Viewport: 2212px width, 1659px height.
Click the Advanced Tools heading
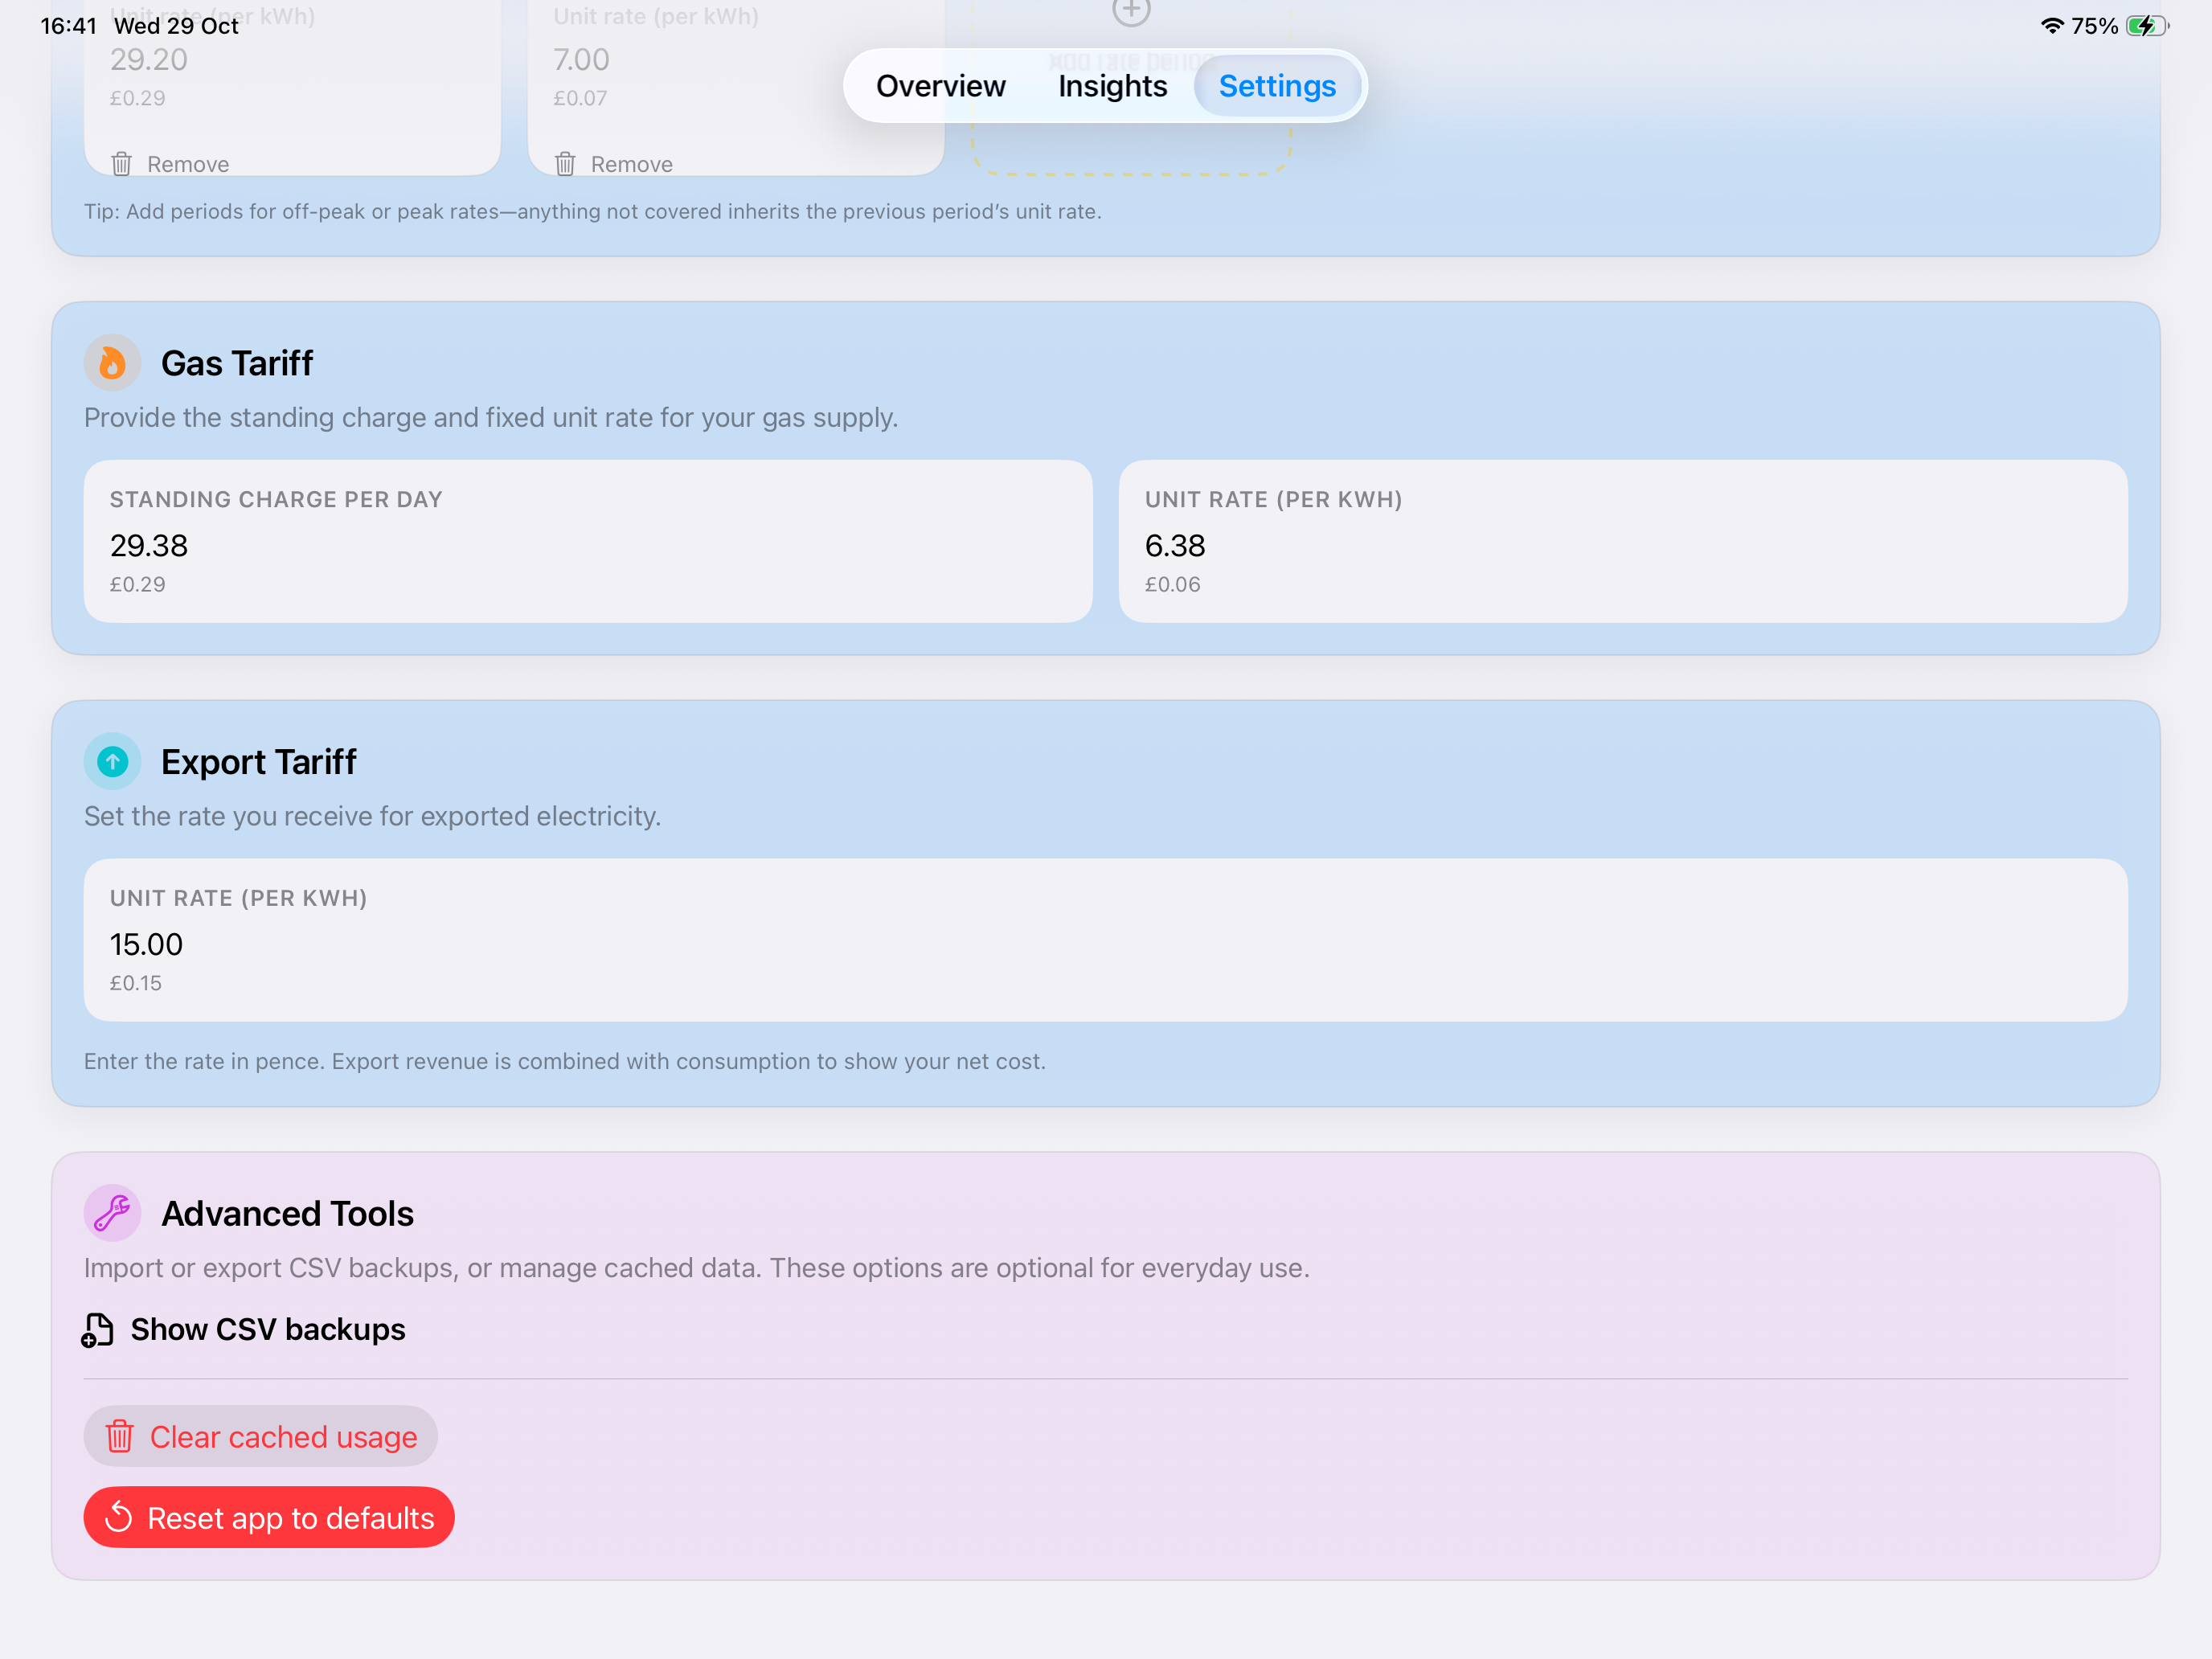tap(288, 1214)
